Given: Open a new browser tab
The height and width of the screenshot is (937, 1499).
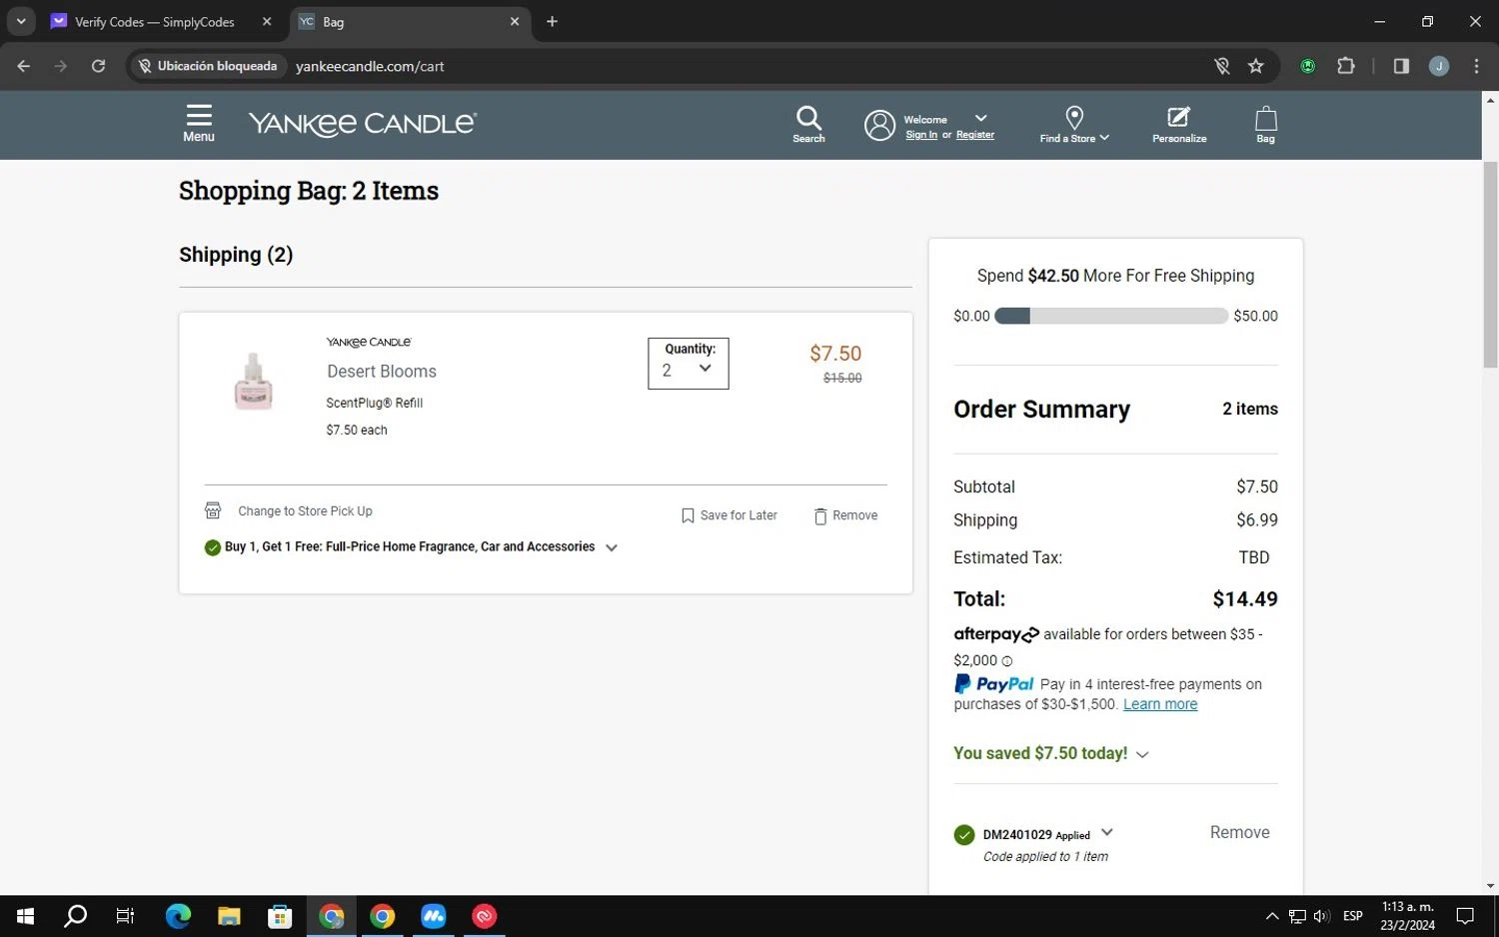Looking at the screenshot, I should point(552,21).
